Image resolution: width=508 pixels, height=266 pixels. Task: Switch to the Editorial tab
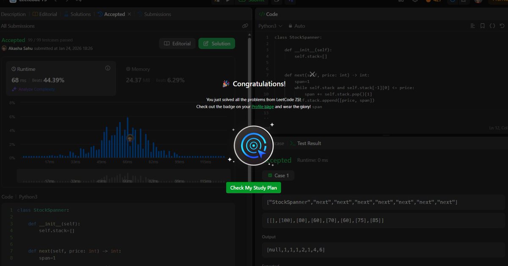[44, 14]
